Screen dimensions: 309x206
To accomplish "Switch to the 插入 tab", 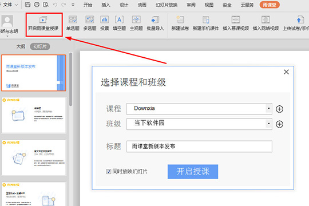I will click(106, 5).
